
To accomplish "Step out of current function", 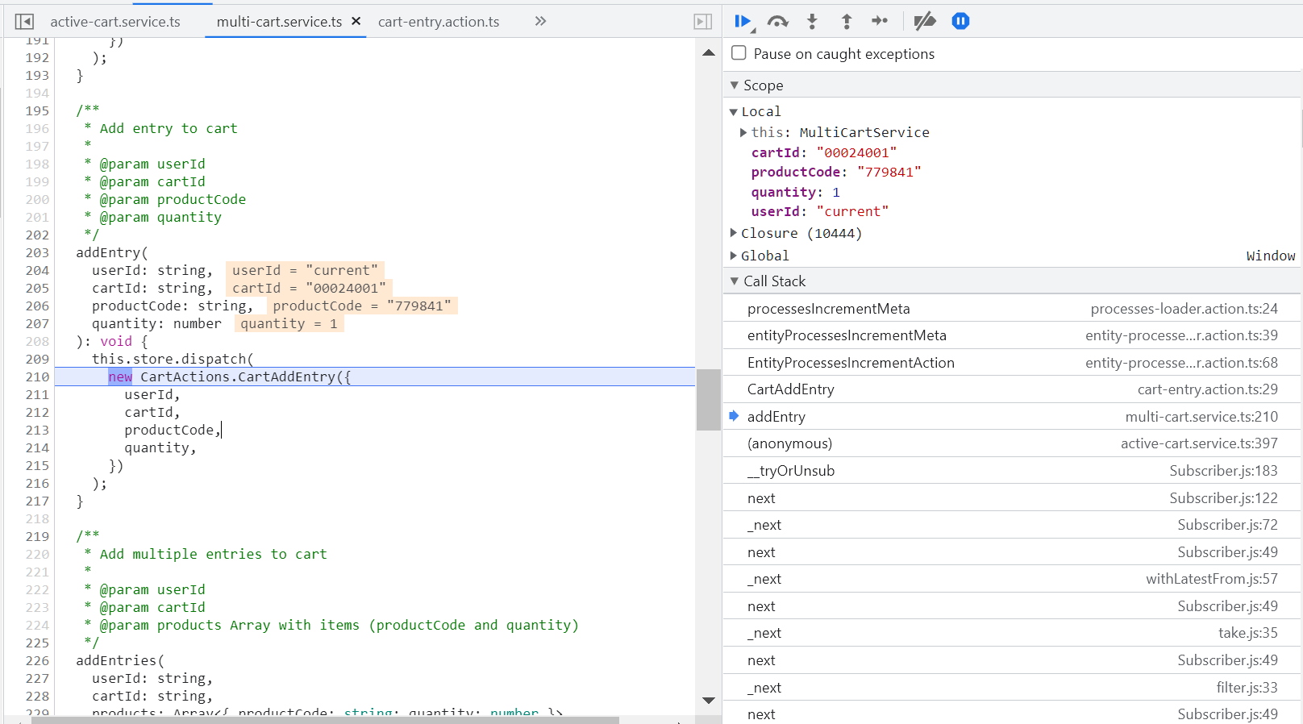I will coord(847,22).
